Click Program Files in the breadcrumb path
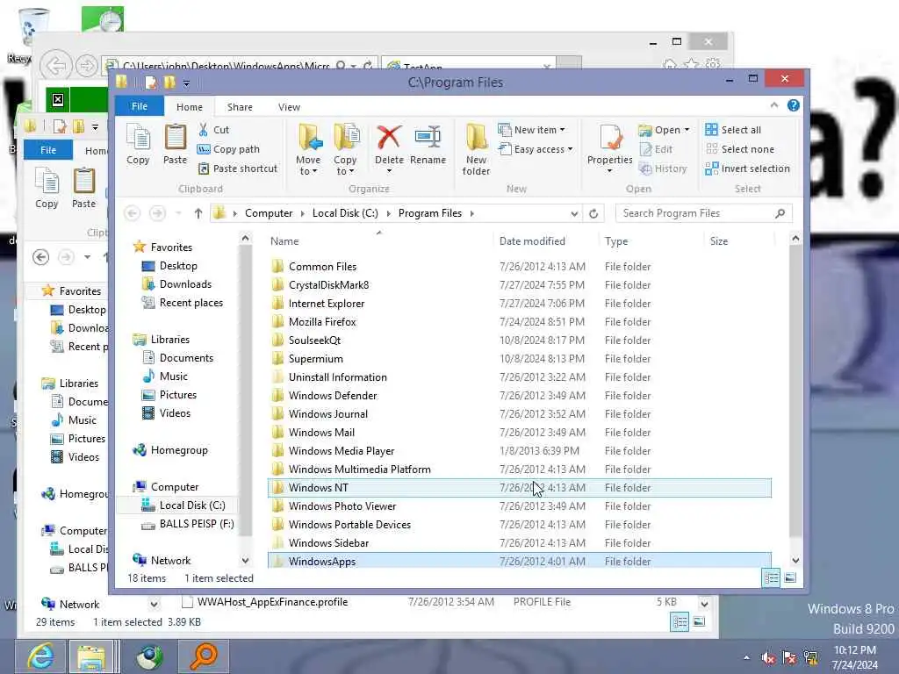The height and width of the screenshot is (674, 899). [430, 214]
